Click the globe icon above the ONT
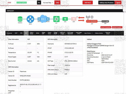This screenshot has width=126, height=94. pos(92,17)
